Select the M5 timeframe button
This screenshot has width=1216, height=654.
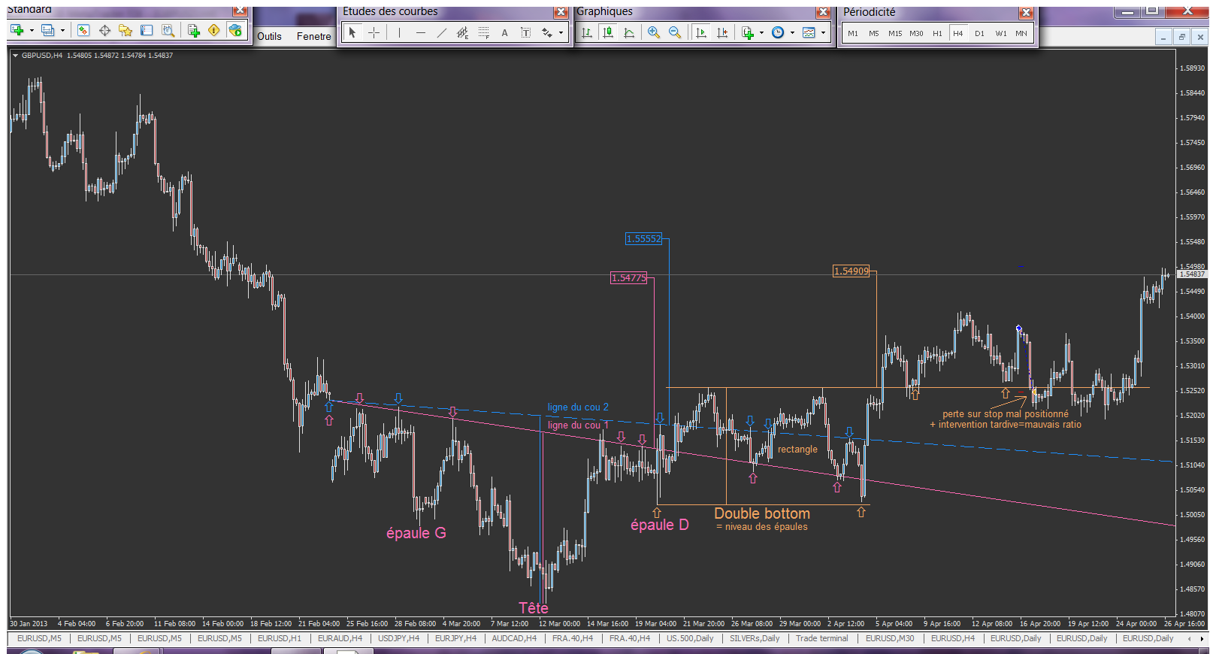pos(874,33)
